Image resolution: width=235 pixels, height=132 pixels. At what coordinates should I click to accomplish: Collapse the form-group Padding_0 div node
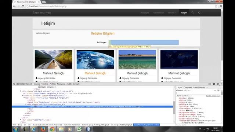coord(24,98)
